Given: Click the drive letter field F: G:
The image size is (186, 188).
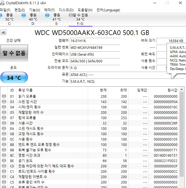Looking at the screenshot, I should [x=95, y=68].
